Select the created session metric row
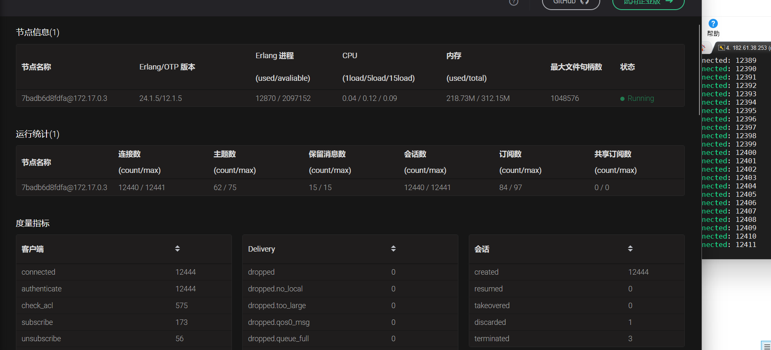Viewport: 771px width, 350px height. [x=577, y=272]
